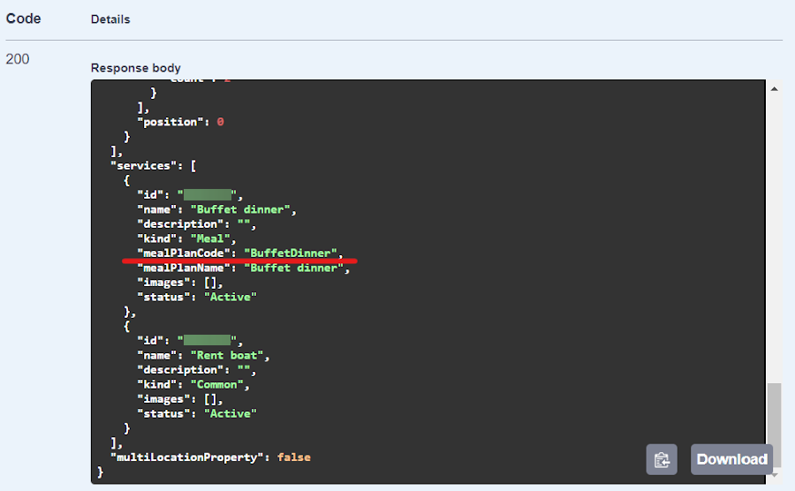Select the "Buffet dinner" name value
The width and height of the screenshot is (795, 491).
[240, 209]
